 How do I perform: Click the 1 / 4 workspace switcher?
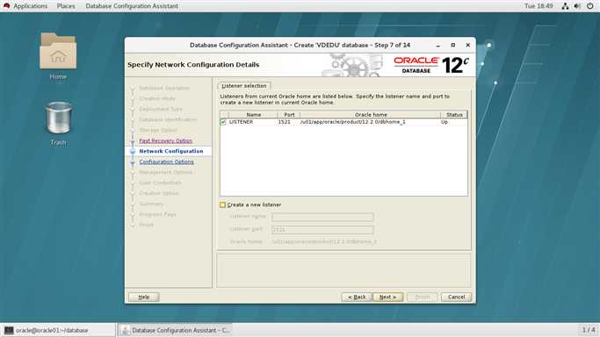(x=589, y=330)
